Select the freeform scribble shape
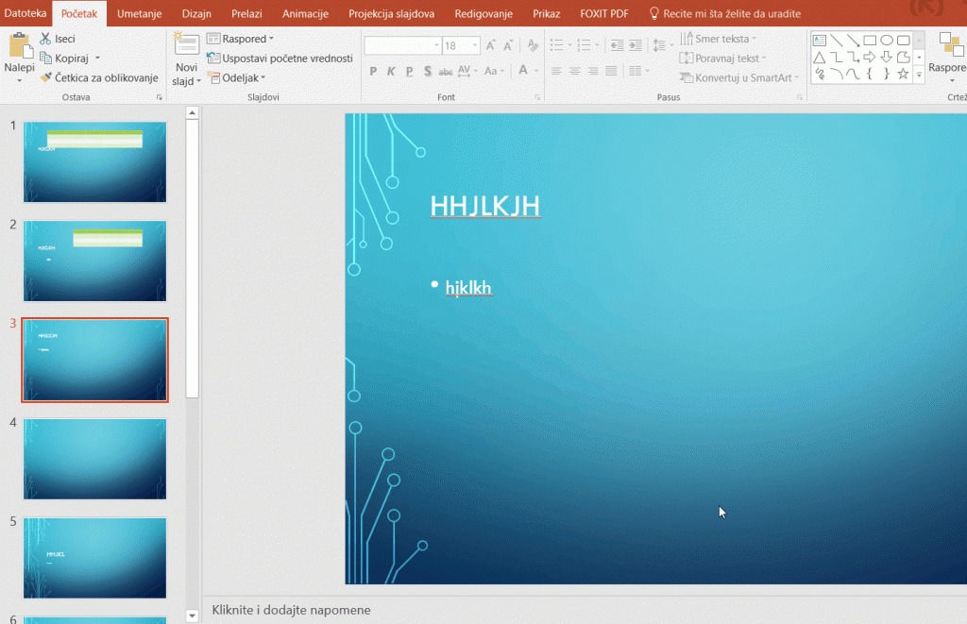This screenshot has height=624, width=967. pyautogui.click(x=819, y=74)
